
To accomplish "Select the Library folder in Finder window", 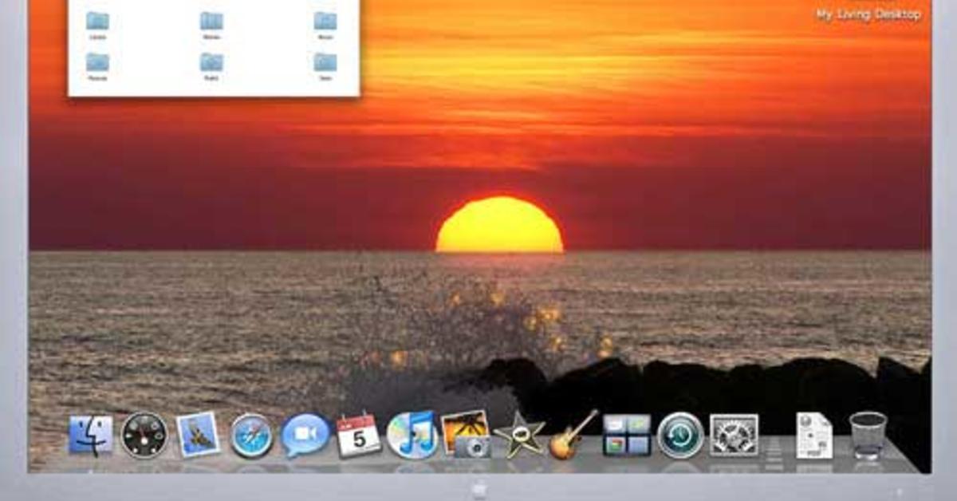I will (x=97, y=25).
